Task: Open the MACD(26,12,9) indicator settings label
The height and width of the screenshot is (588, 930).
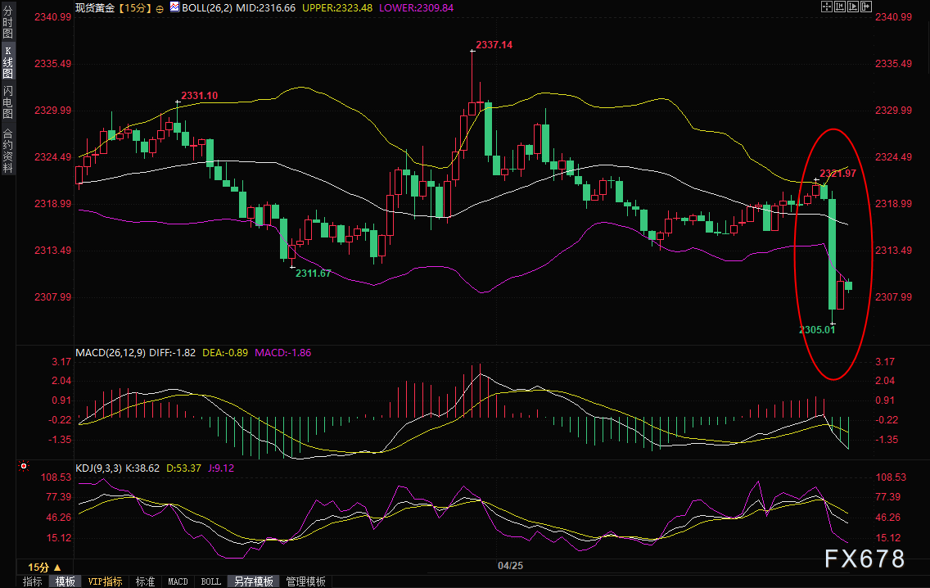Action: coord(112,353)
